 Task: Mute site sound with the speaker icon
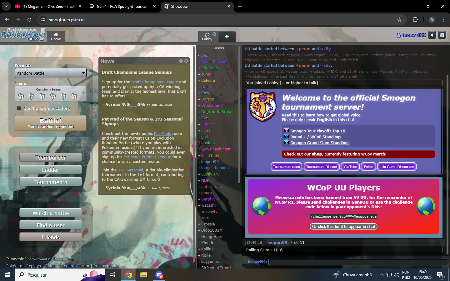click(x=432, y=35)
